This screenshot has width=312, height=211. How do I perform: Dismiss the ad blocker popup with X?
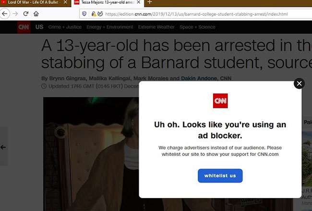pos(299,83)
